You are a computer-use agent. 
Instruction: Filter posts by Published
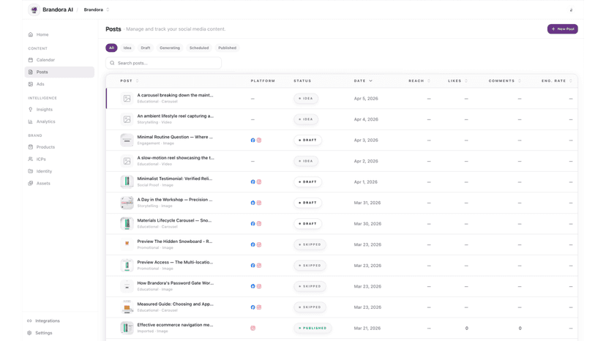pos(227,48)
